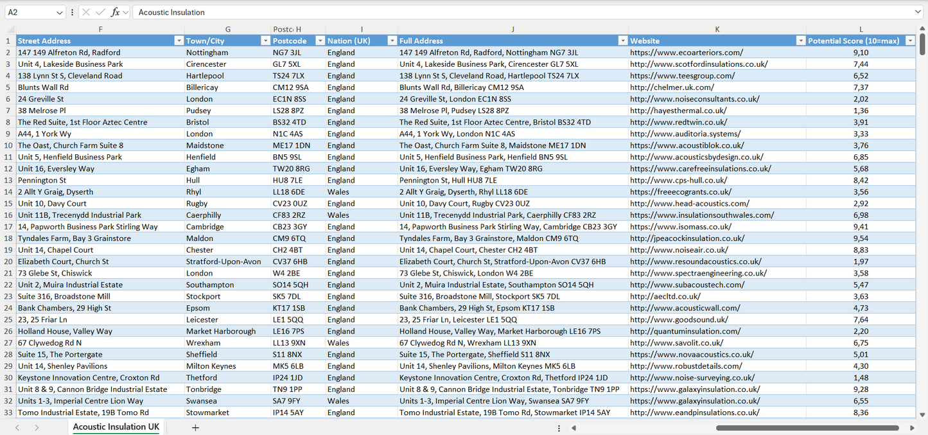Image resolution: width=928 pixels, height=435 pixels.
Task: Open the Street Address filter dropdown
Action: 179,40
